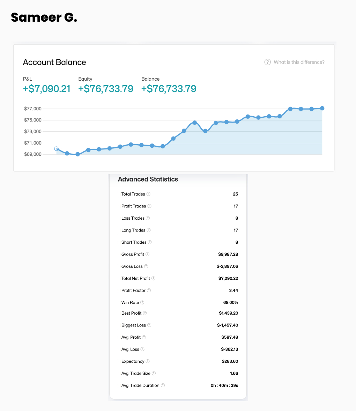The width and height of the screenshot is (356, 411).
Task: Click the Profit Factor question mark icon
Action: tap(149, 291)
